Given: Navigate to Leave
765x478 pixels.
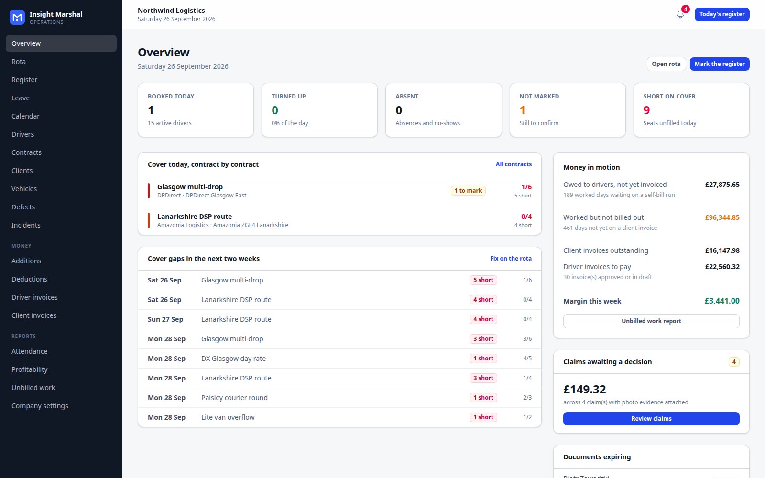Looking at the screenshot, I should 61,98.
